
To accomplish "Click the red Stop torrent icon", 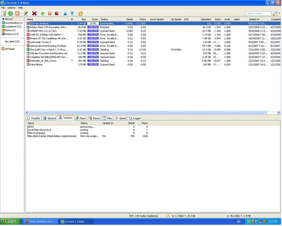I will (57, 13).
